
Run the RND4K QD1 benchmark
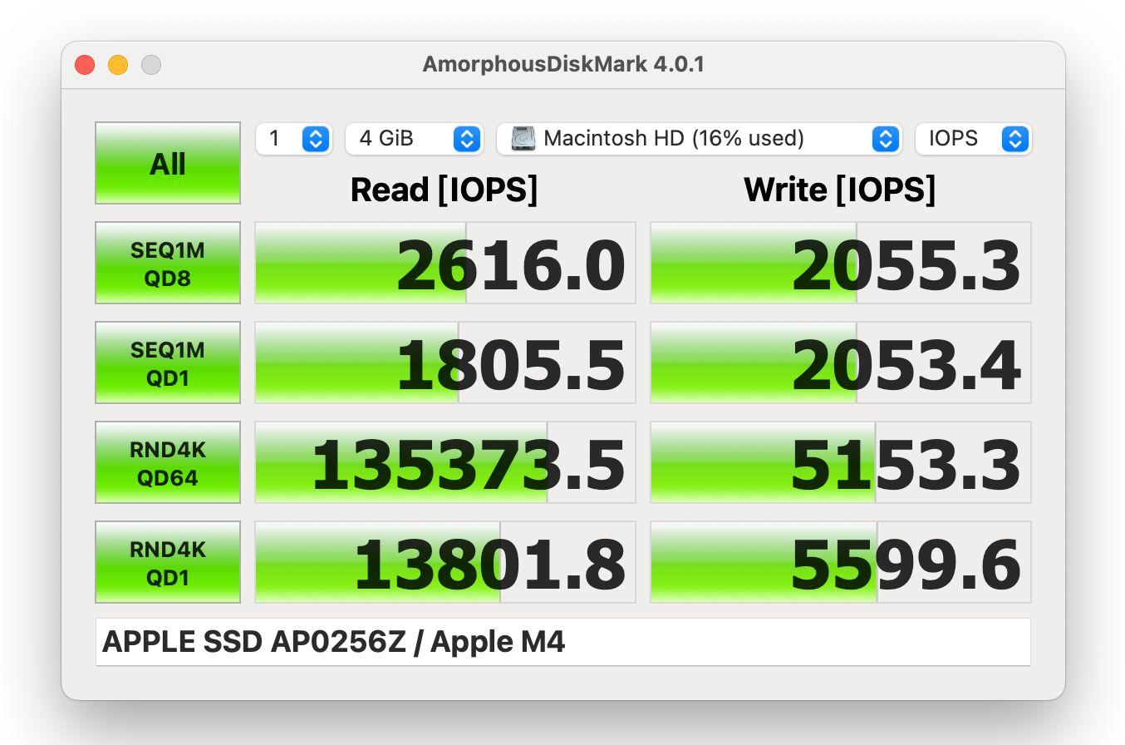(x=167, y=561)
